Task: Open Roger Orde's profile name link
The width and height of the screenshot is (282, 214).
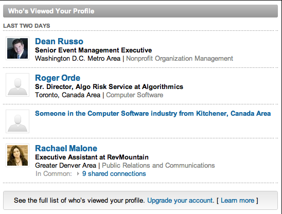Action: [58, 78]
